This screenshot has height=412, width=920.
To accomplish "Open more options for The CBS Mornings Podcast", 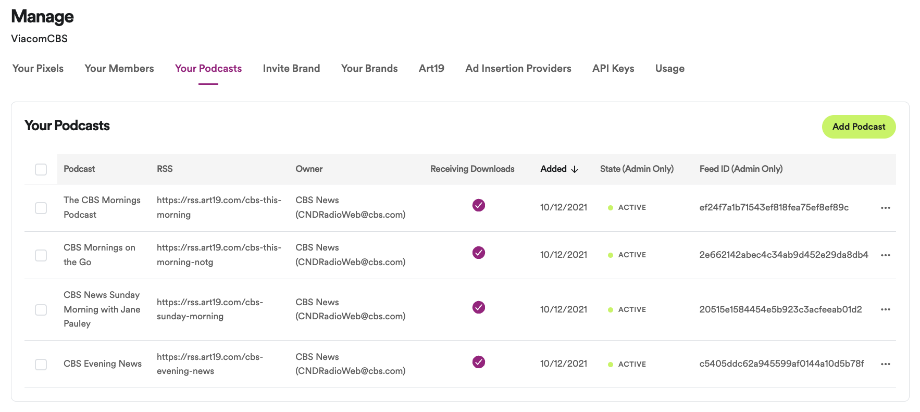I will [885, 208].
